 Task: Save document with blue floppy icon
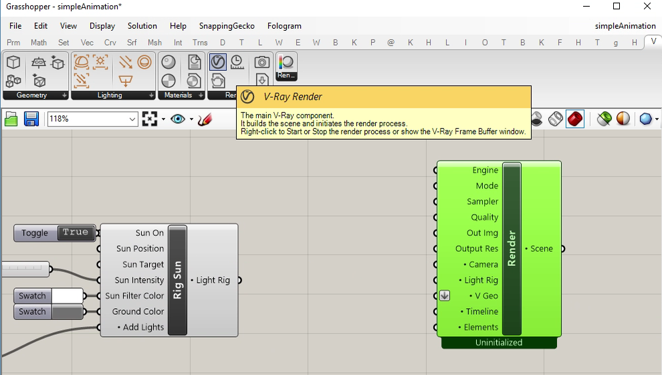31,120
